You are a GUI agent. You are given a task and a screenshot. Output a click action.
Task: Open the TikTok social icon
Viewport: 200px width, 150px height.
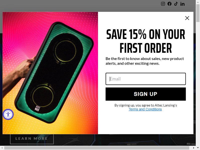tap(176, 4)
